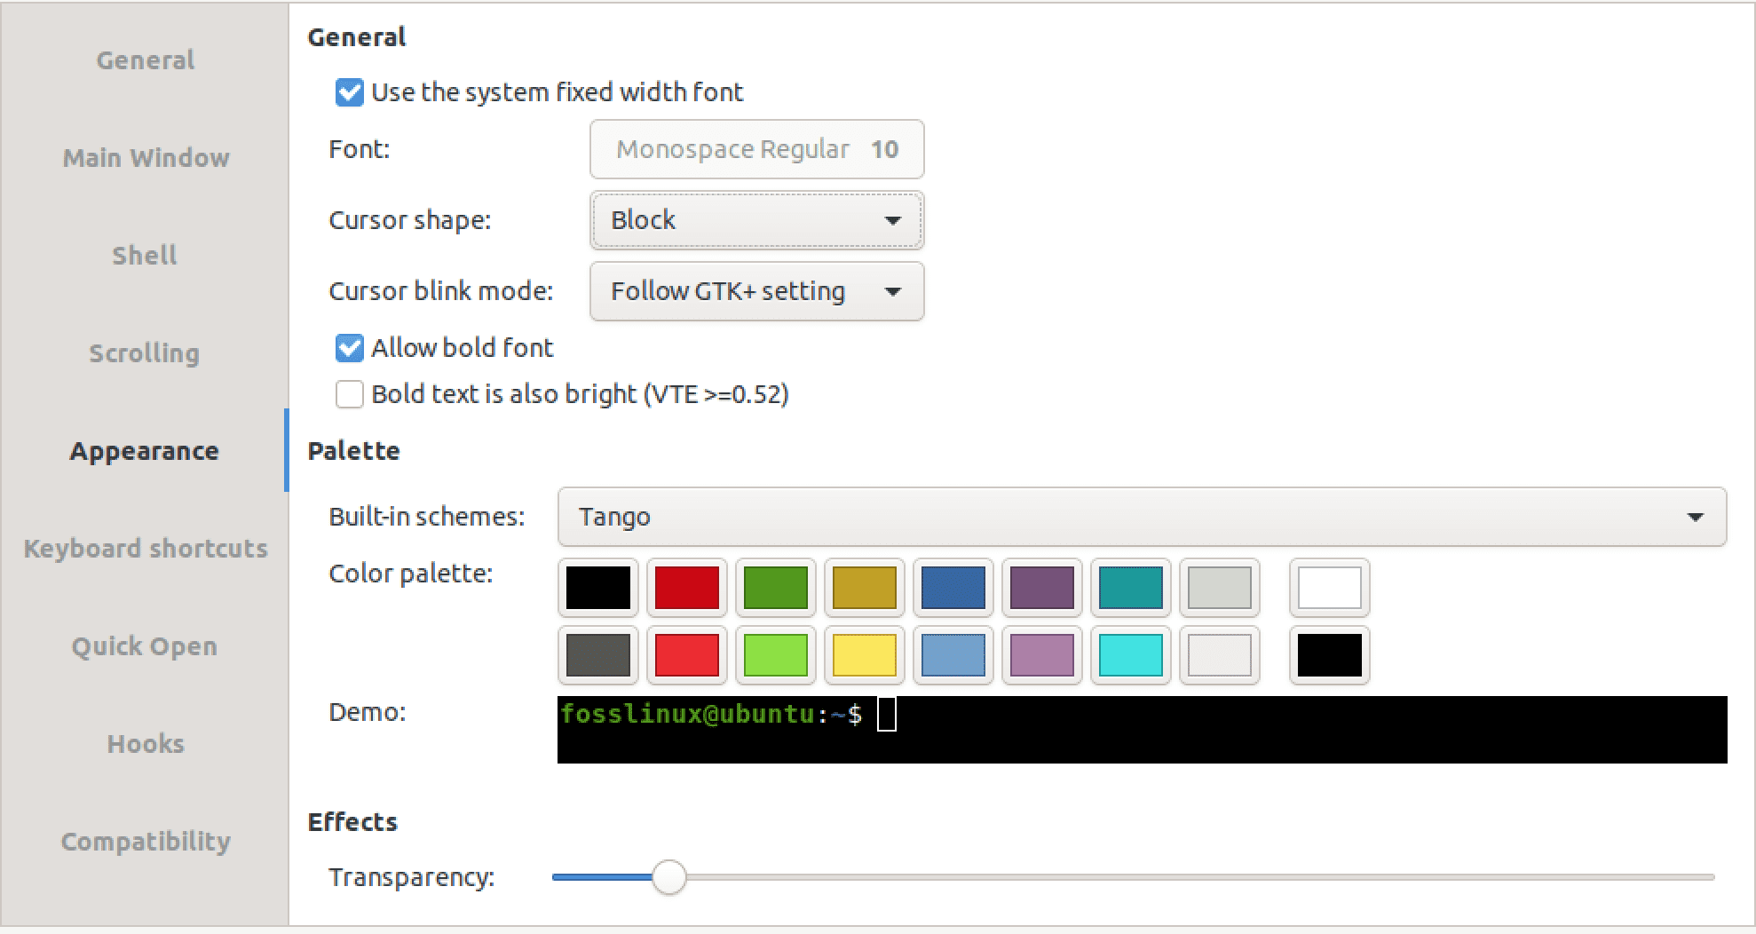This screenshot has width=1756, height=934.
Task: Uncheck the Allow bold font checkbox
Action: tap(349, 348)
